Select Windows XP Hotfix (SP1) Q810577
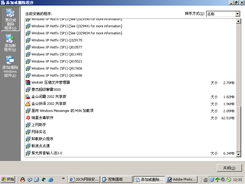 (57, 47)
